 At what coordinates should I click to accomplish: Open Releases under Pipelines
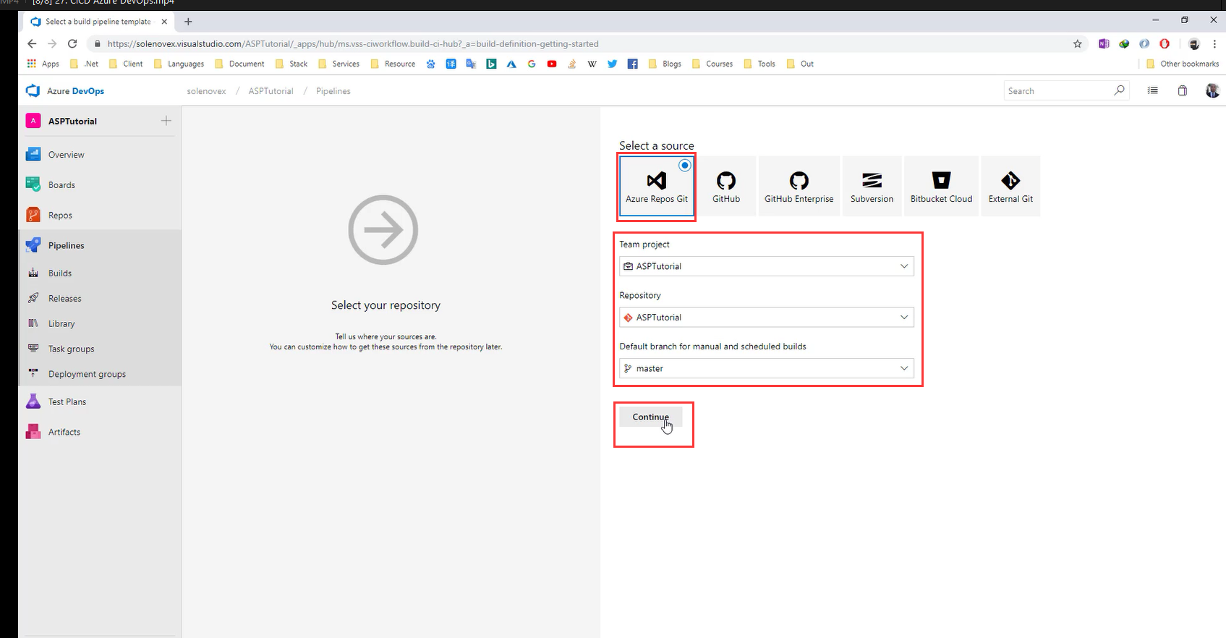tap(100, 299)
